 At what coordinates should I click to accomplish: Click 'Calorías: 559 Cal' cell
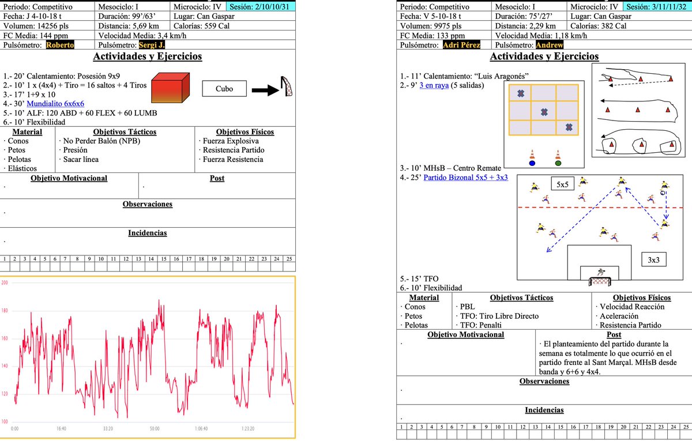pyautogui.click(x=233, y=26)
